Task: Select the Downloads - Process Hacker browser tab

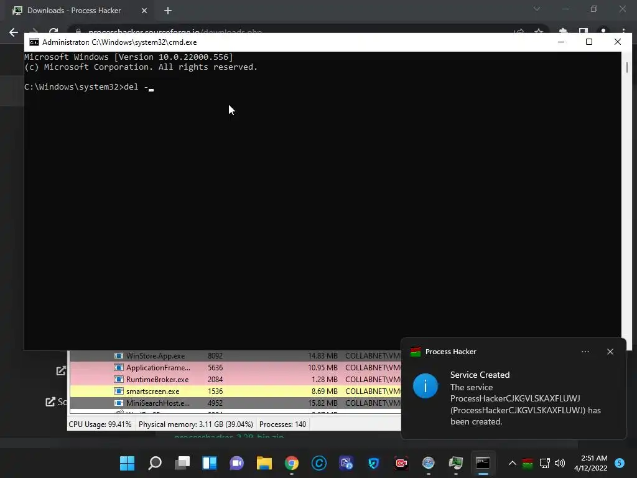Action: pos(80,11)
